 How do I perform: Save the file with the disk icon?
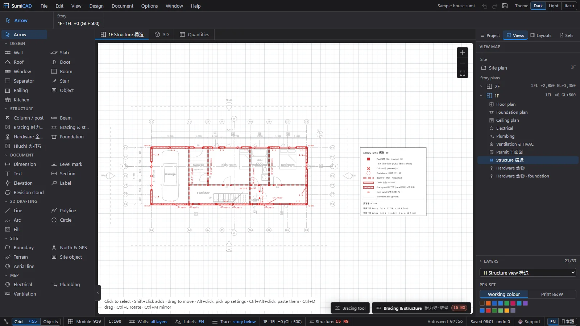pyautogui.click(x=505, y=6)
